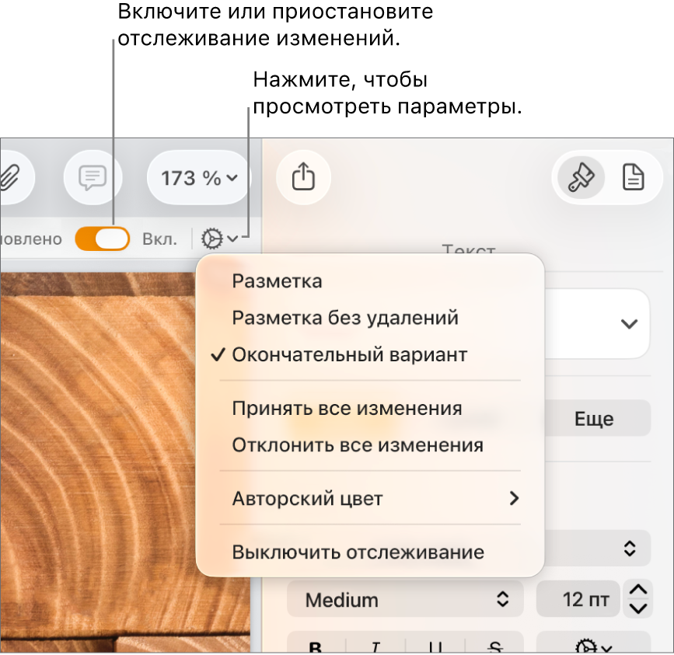Increase font size with up arrow
Viewport: 674px width, 655px height.
pyautogui.click(x=638, y=591)
